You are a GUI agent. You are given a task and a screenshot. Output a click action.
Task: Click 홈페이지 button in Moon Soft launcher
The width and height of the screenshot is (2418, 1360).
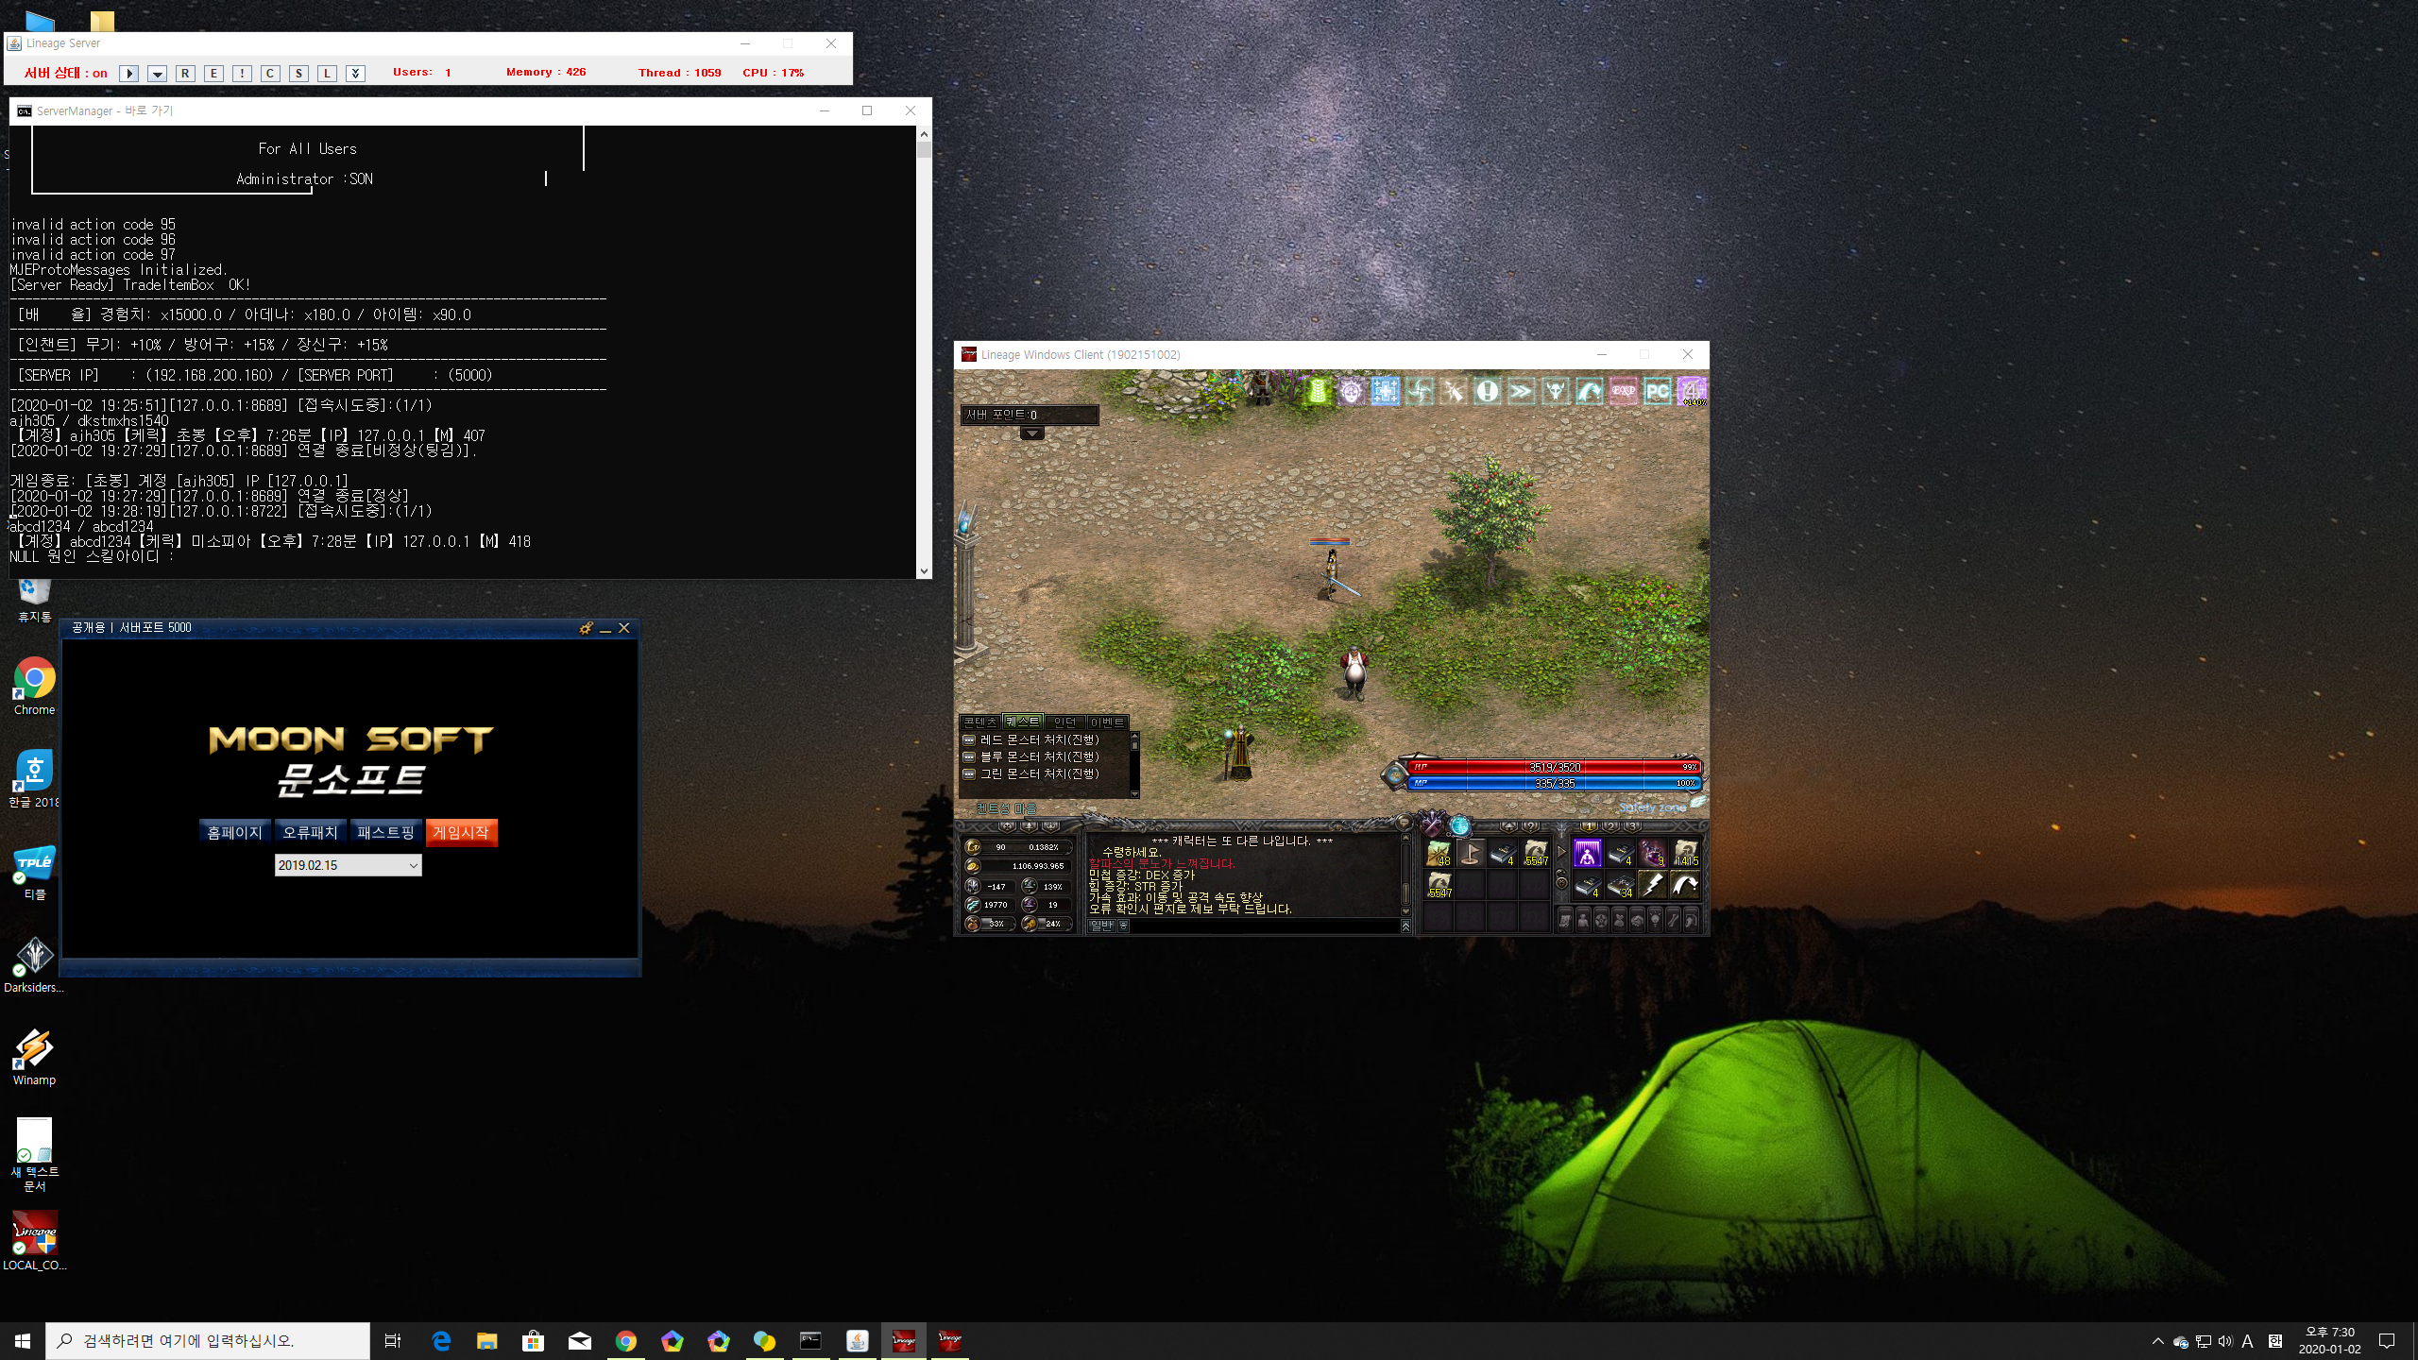click(x=235, y=832)
